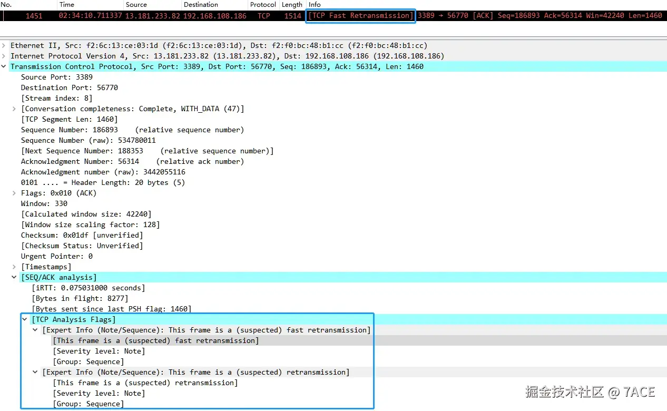This screenshot has height=411, width=667.
Task: Expand the Internet Protocol Version 4 row
Action: (4, 56)
